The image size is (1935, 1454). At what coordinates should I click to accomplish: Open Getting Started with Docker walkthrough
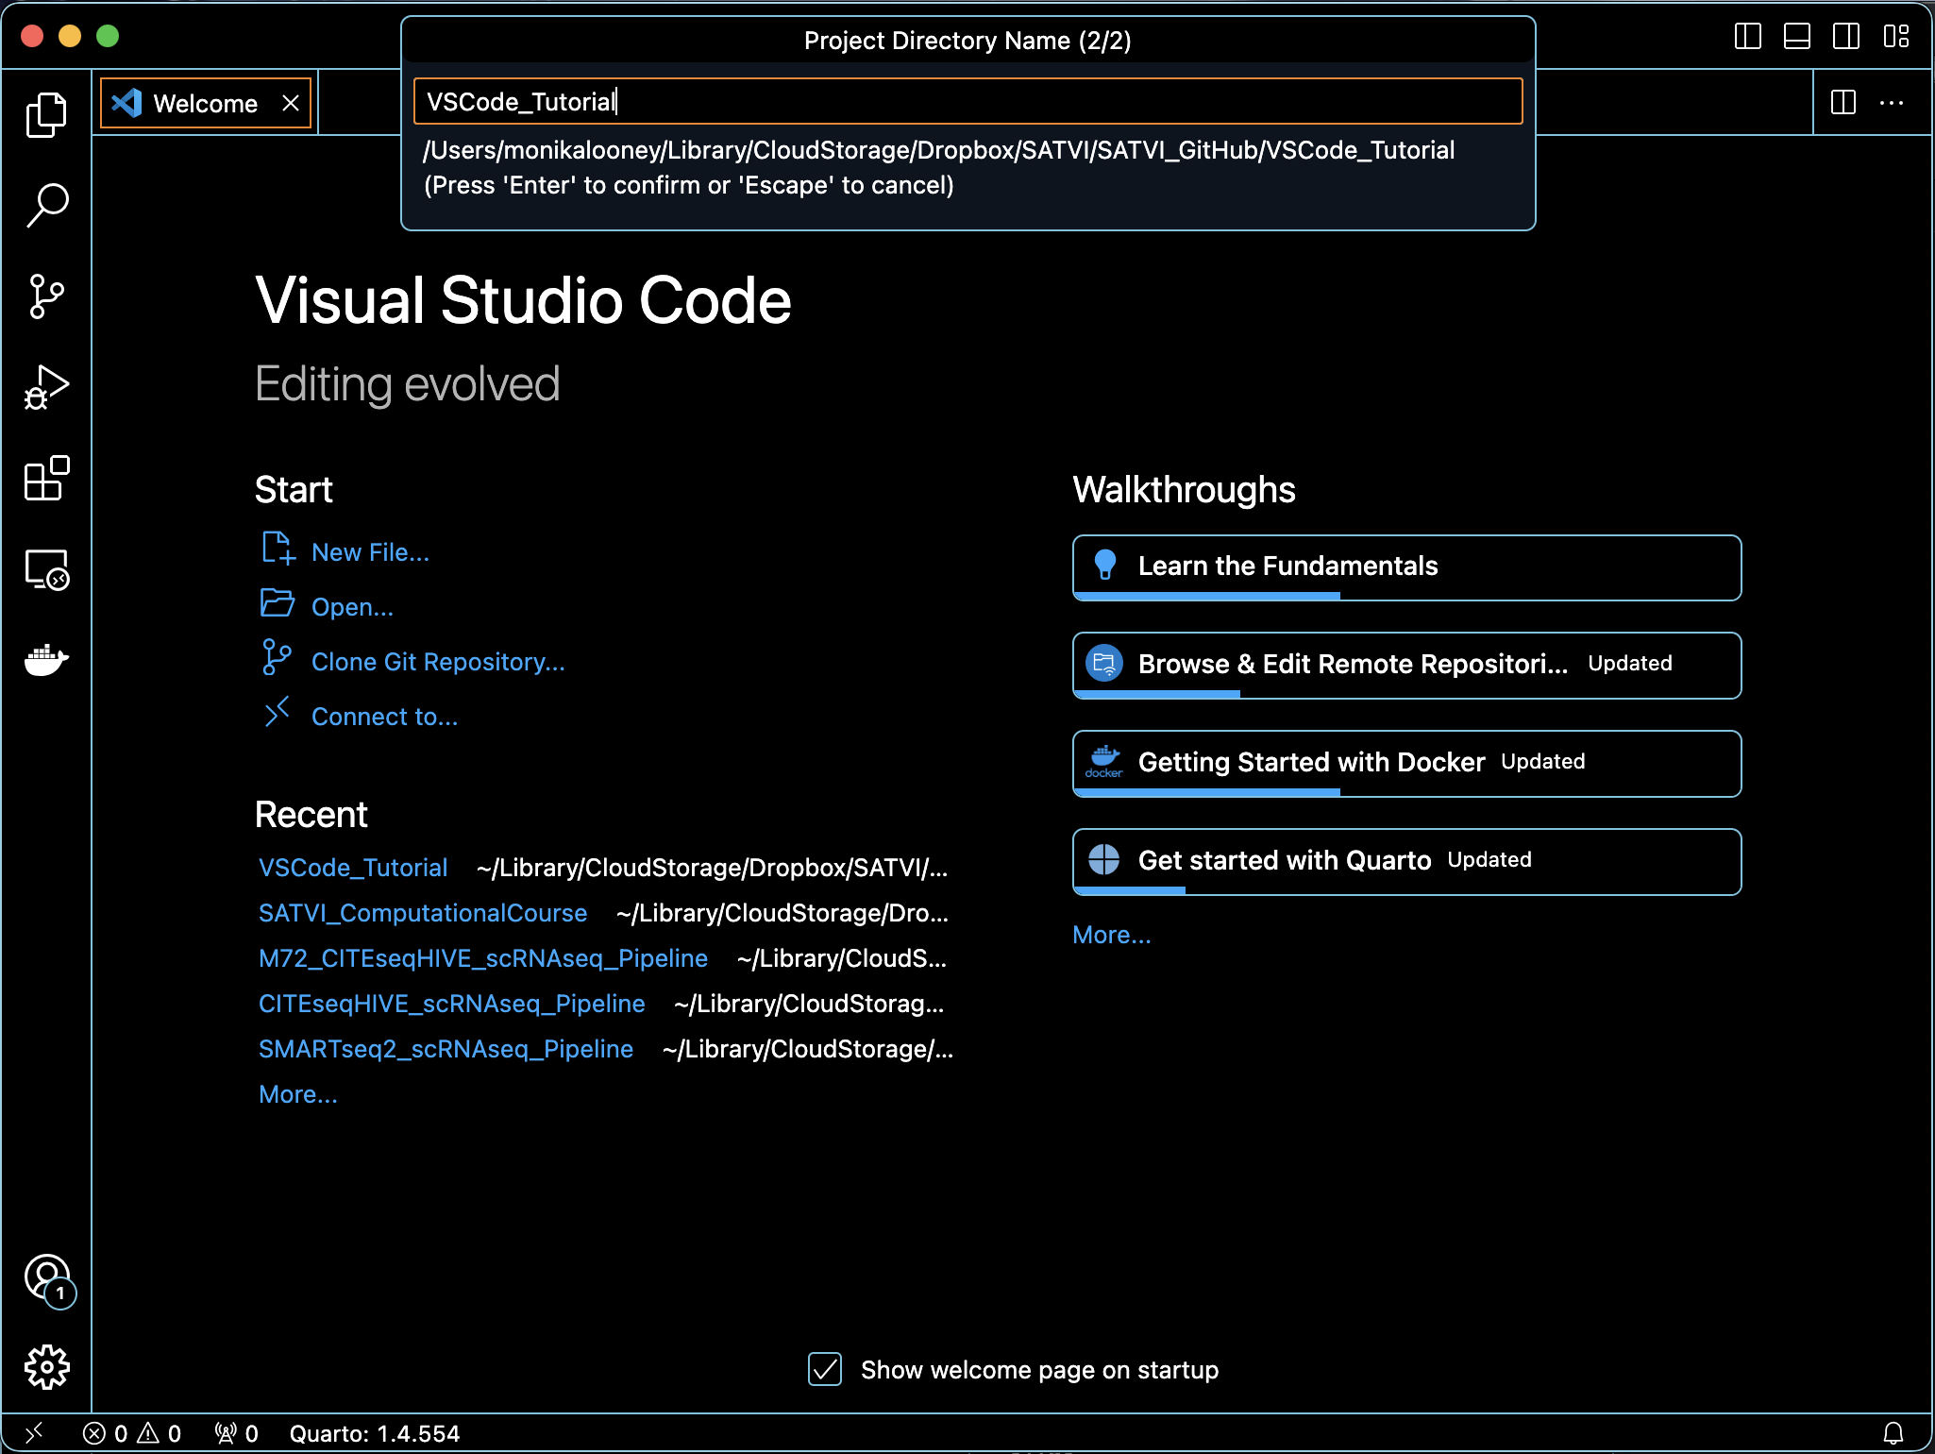point(1406,764)
